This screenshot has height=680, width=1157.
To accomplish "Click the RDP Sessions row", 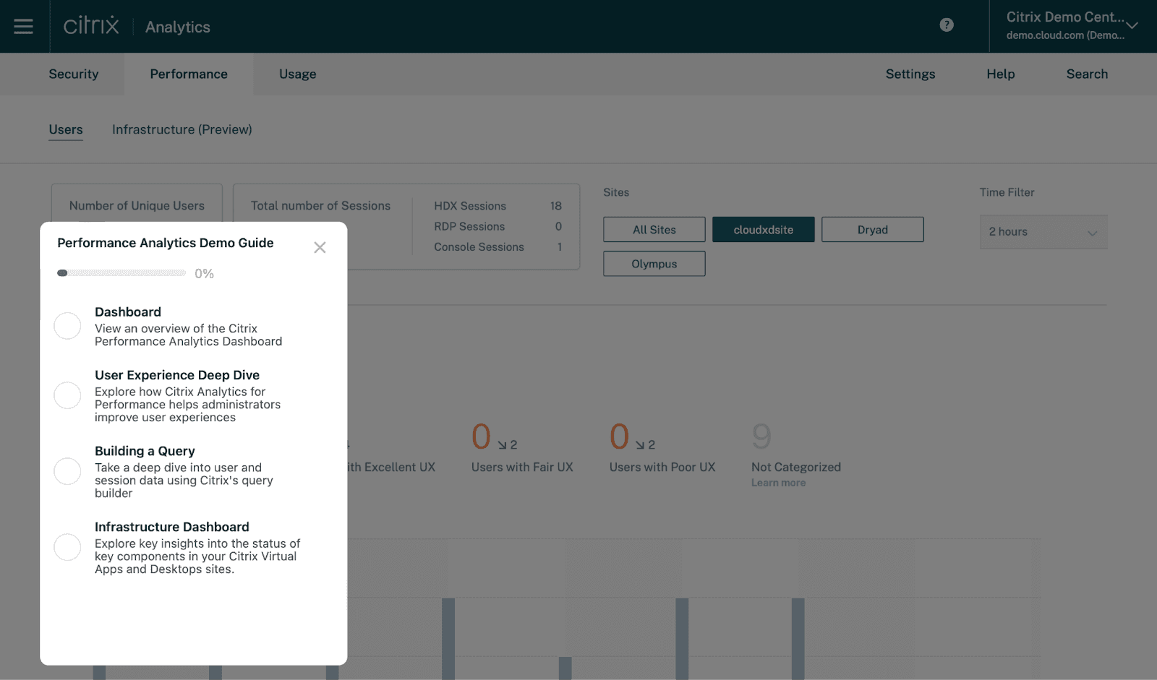I will tap(498, 226).
